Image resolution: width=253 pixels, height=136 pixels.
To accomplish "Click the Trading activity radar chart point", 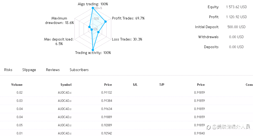I will [x=93, y=50].
